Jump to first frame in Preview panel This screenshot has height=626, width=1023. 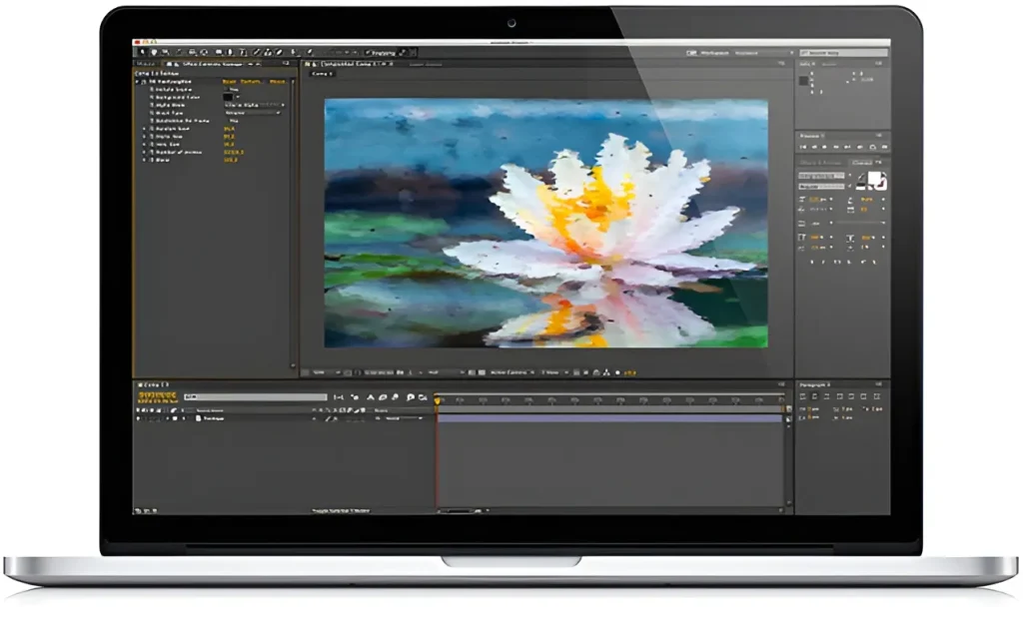click(803, 147)
